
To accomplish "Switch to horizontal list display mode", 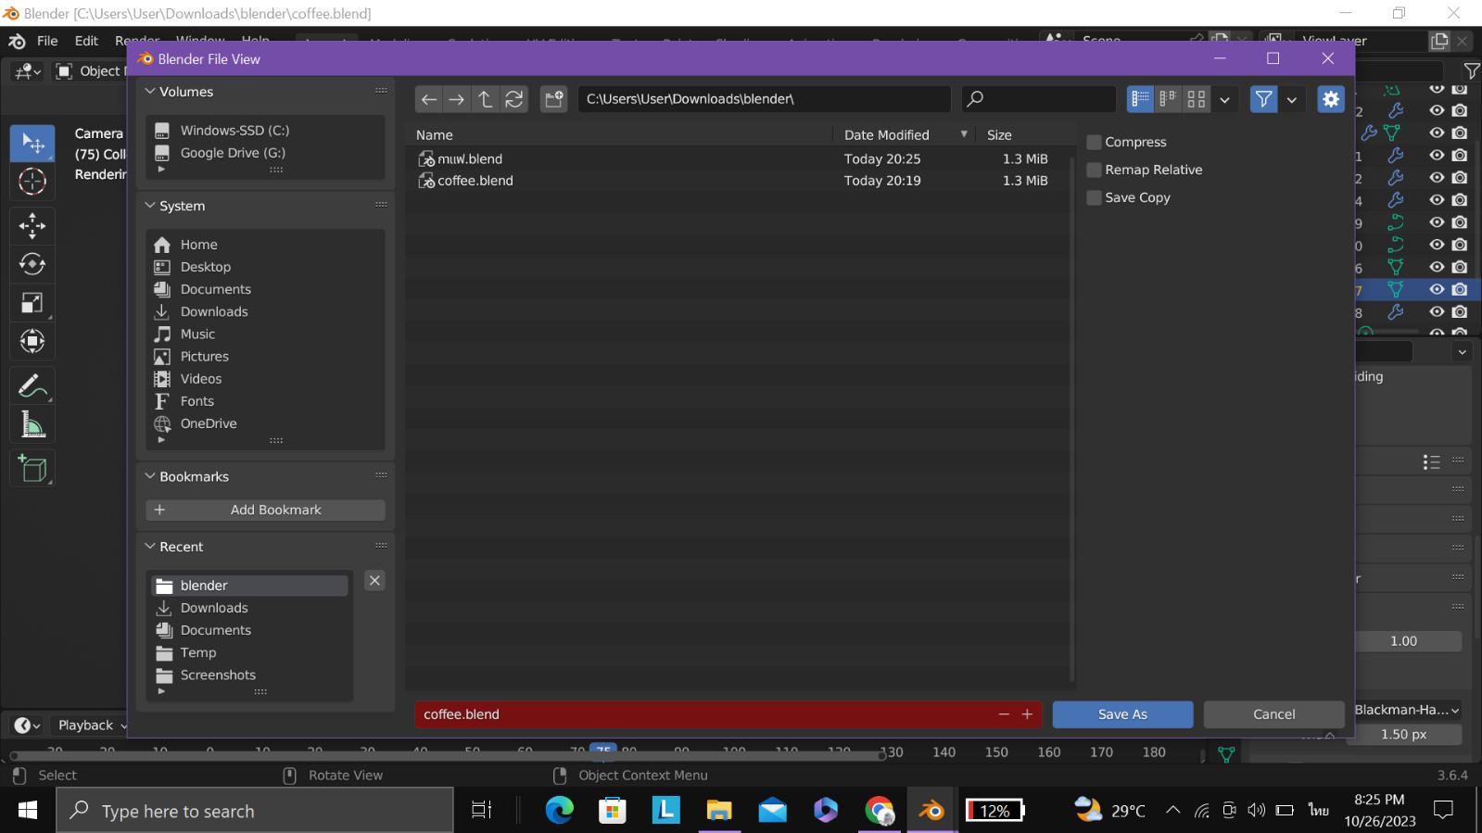I will (x=1169, y=99).
